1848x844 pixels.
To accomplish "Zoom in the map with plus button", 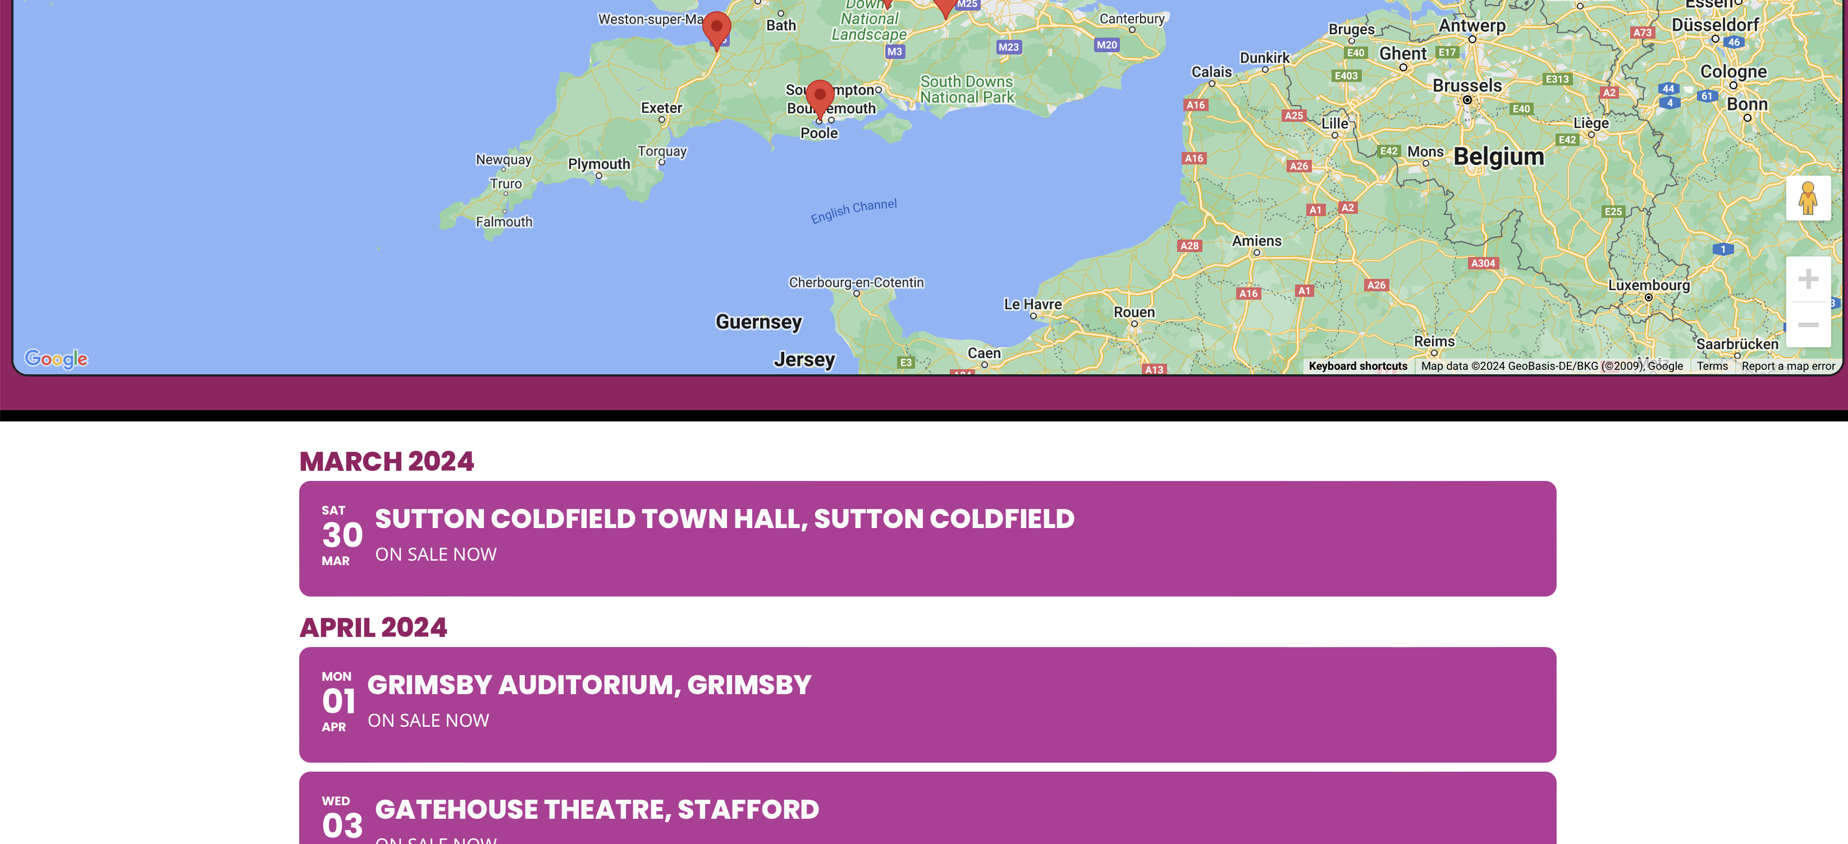I will 1808,279.
